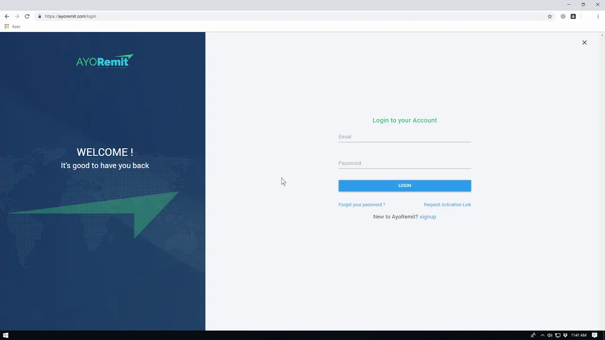605x340 pixels.
Task: Click the AYORemit logo
Action: tap(105, 61)
